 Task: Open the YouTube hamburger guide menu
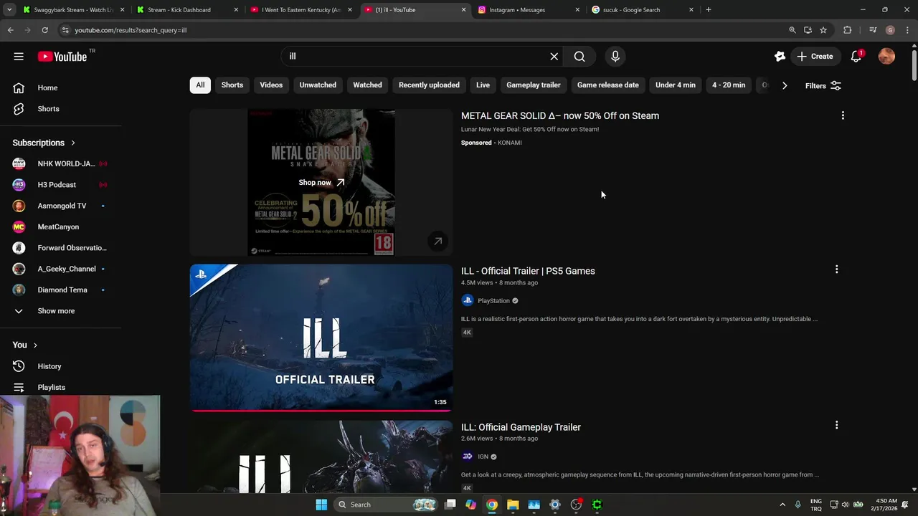(19, 57)
